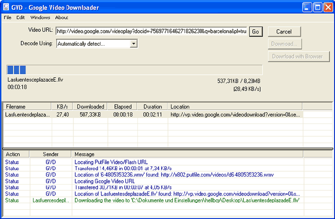This screenshot has height=219, width=335.
Task: Open the Windows menu
Action: (x=40, y=18)
